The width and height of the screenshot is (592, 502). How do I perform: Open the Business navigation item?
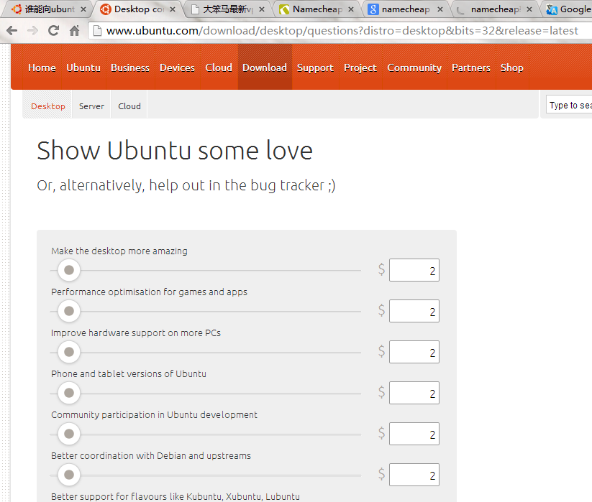tap(130, 68)
